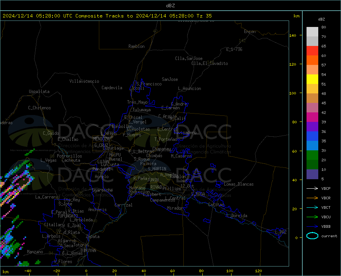341x276 pixels.
Task: Click the 'C_Chilenos' place label
Action: click(x=39, y=108)
